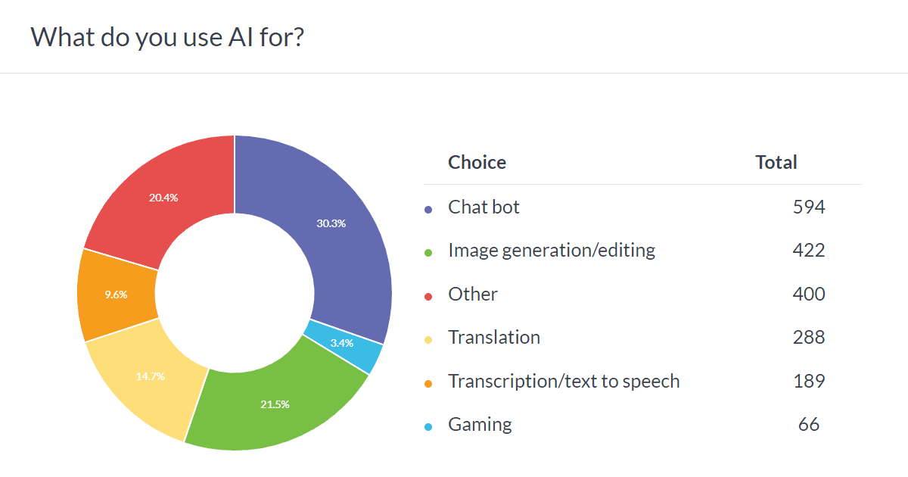Click the red Other legend dot
908x477 pixels.
click(428, 296)
